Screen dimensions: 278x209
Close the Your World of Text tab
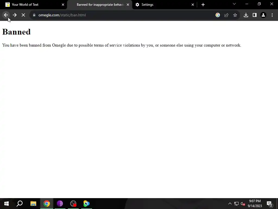click(63, 5)
